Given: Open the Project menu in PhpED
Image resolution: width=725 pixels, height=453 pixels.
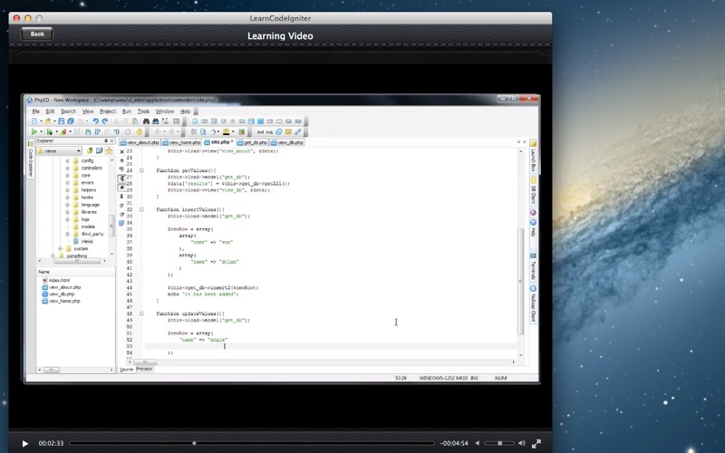Looking at the screenshot, I should (108, 111).
